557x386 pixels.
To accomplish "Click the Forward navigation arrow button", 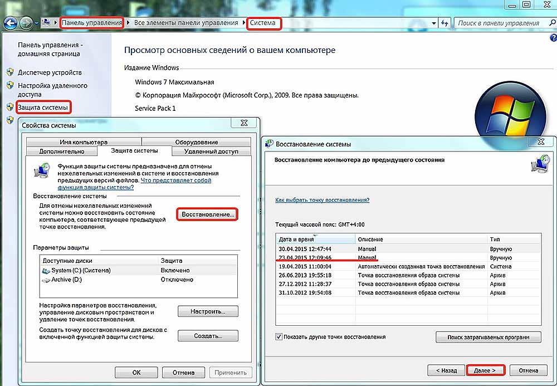I will coord(26,23).
